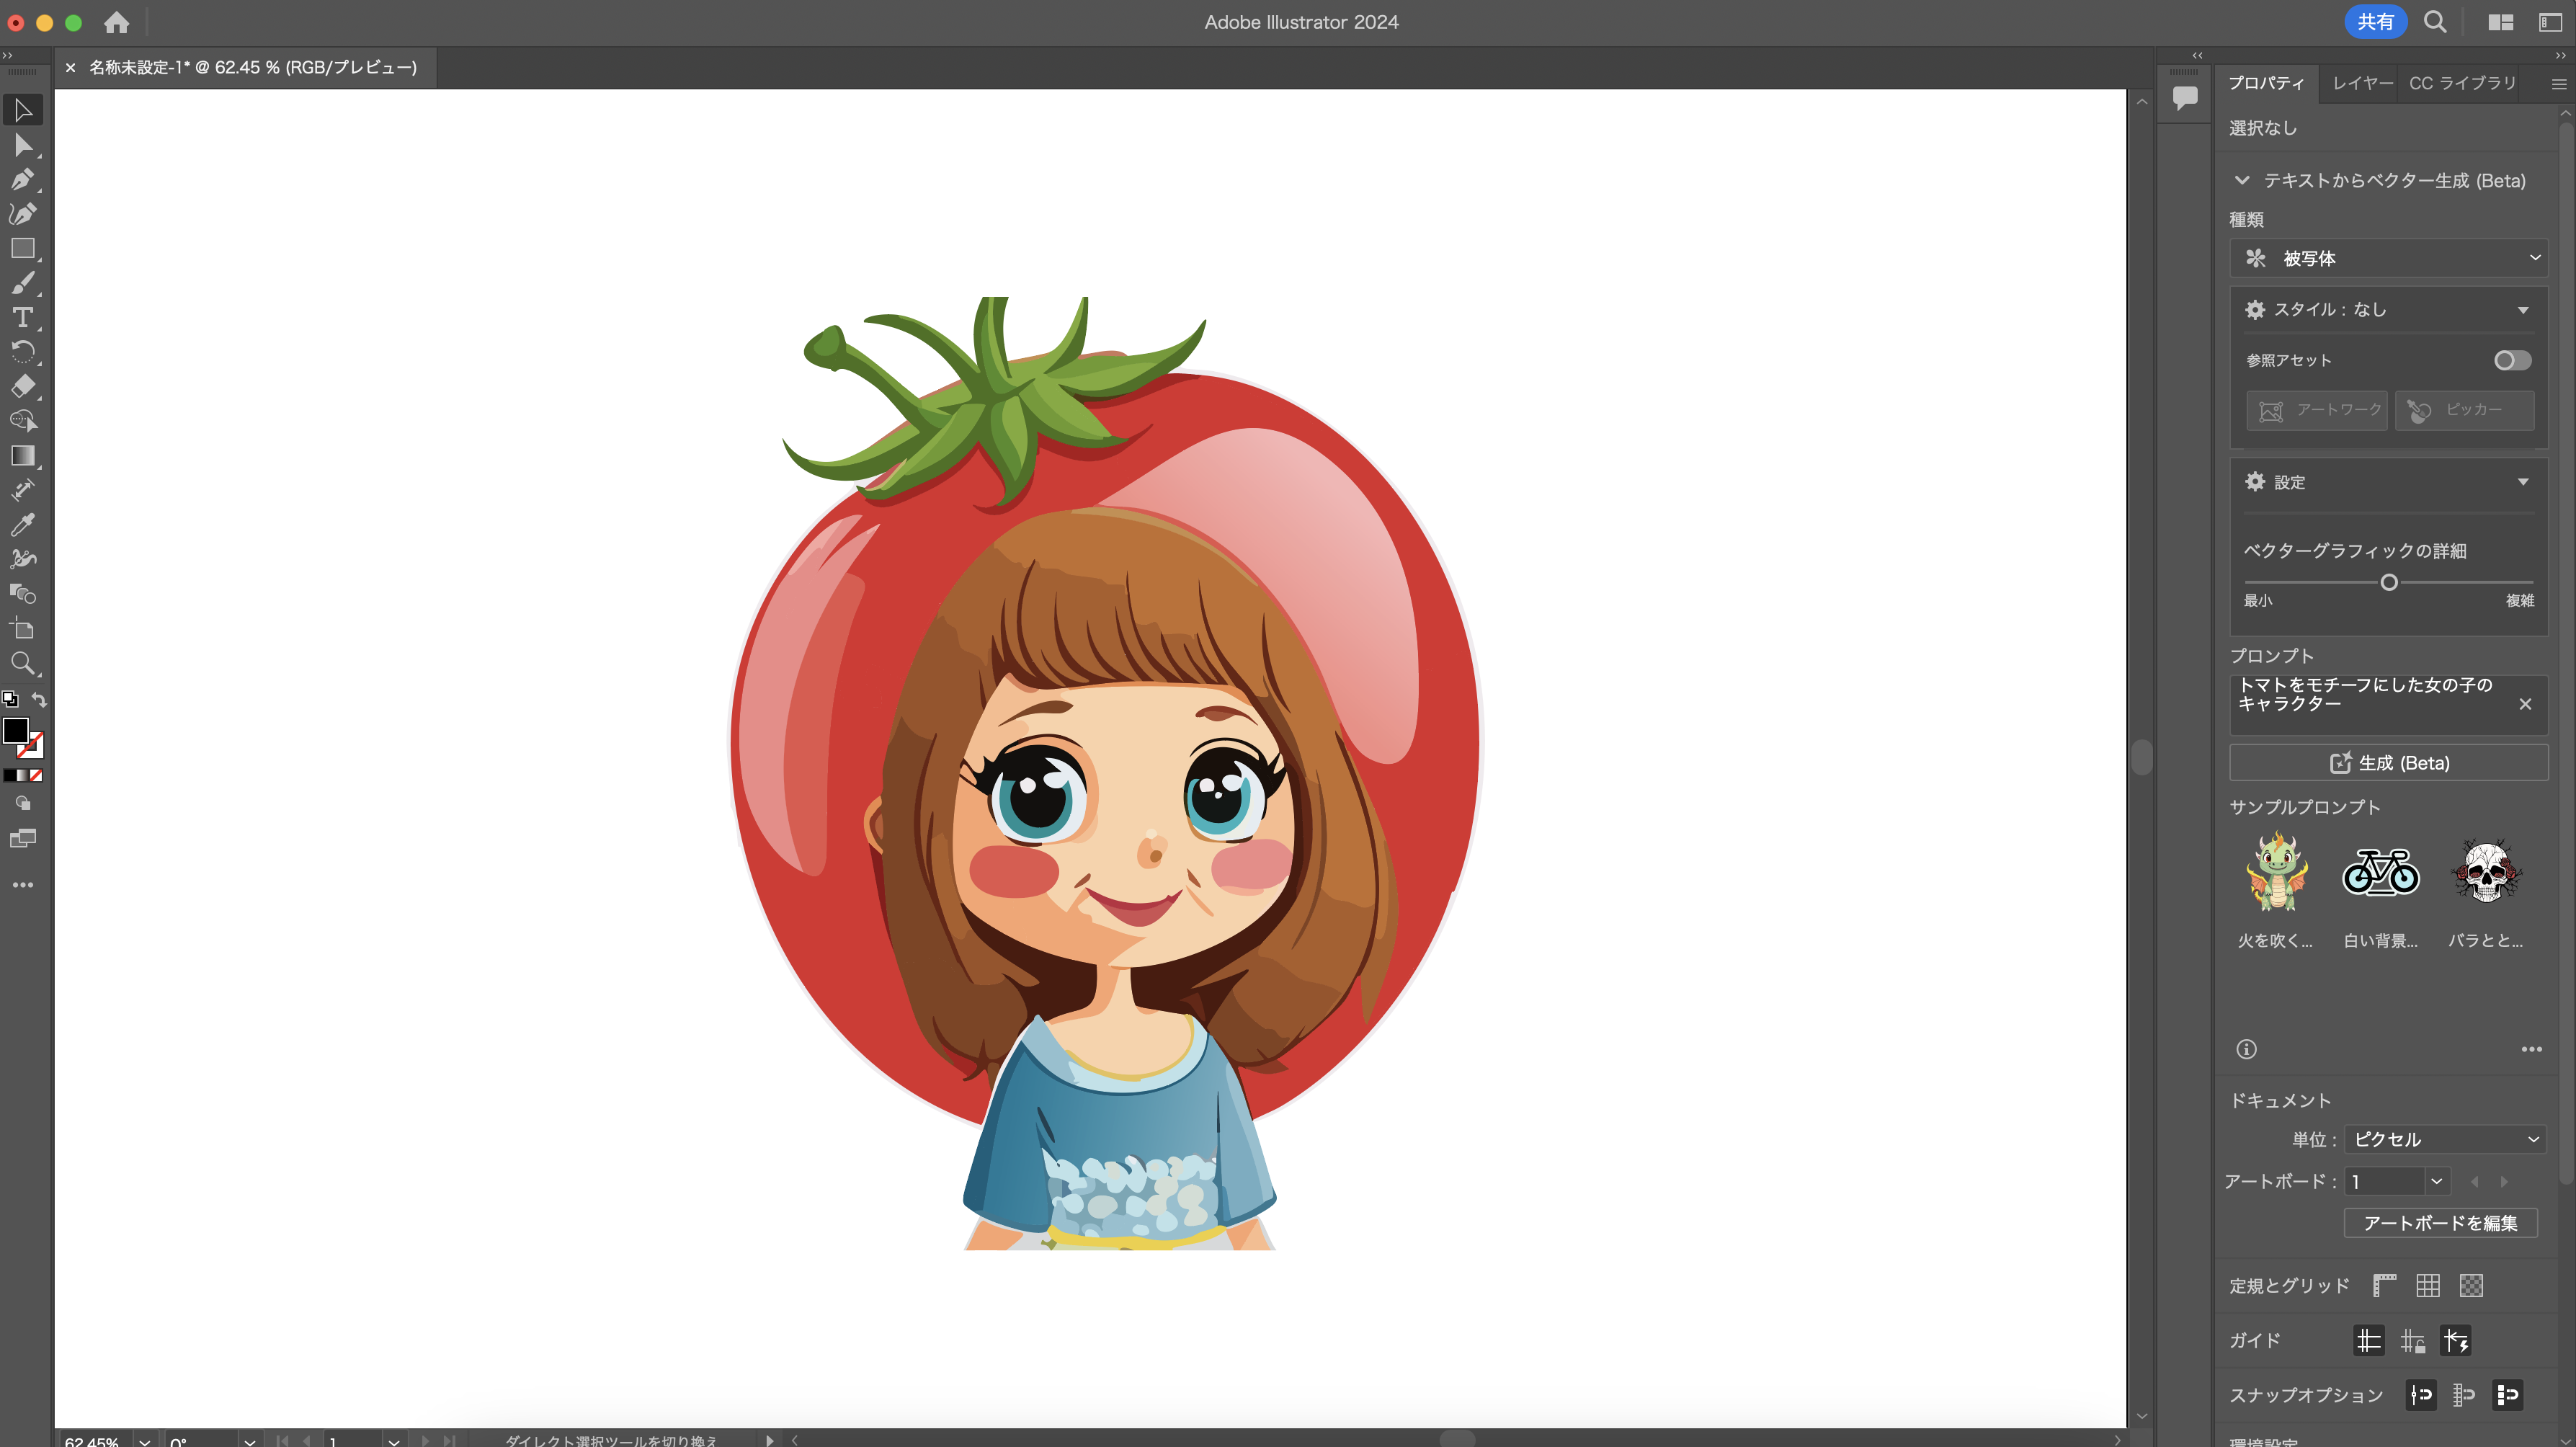Open the comments panel icon
2576x1447 pixels.
pos(2184,97)
